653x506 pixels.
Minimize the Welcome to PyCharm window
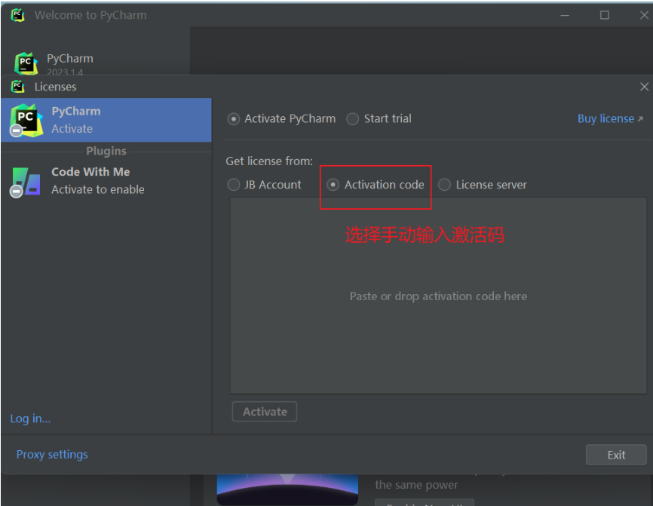[x=565, y=15]
